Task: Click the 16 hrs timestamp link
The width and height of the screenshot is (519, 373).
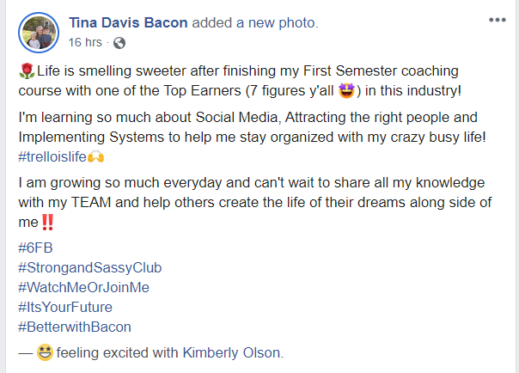Action: click(x=84, y=42)
